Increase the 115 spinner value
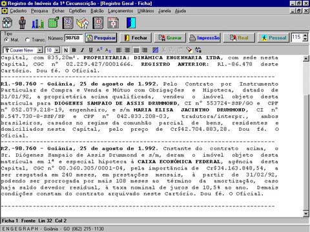The width and height of the screenshot is (310, 232). 305,35
